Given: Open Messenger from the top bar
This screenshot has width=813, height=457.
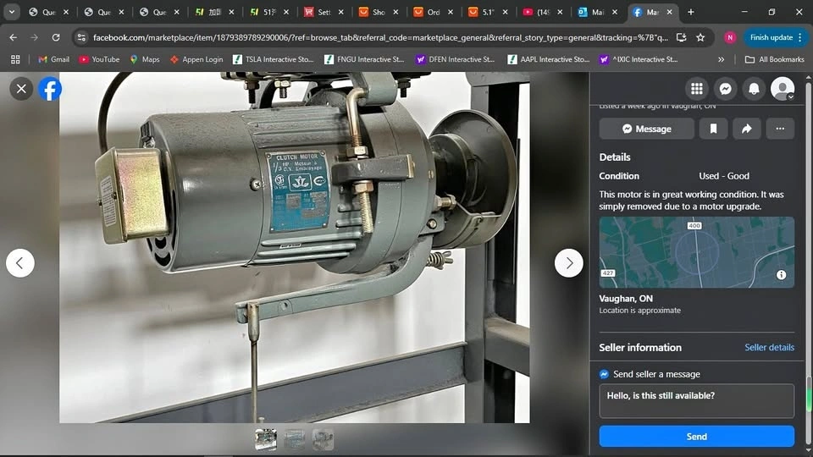Looking at the screenshot, I should (x=726, y=89).
